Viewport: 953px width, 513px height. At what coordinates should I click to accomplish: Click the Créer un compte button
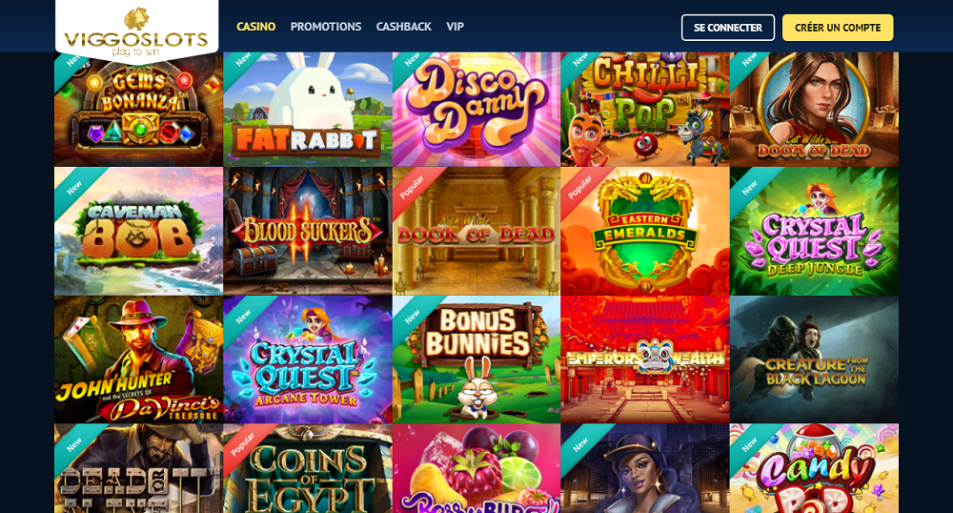coord(838,28)
